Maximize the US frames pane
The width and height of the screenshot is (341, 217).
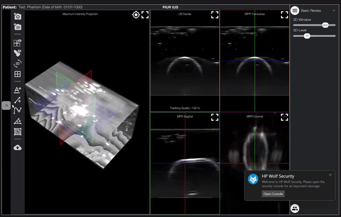(215, 15)
